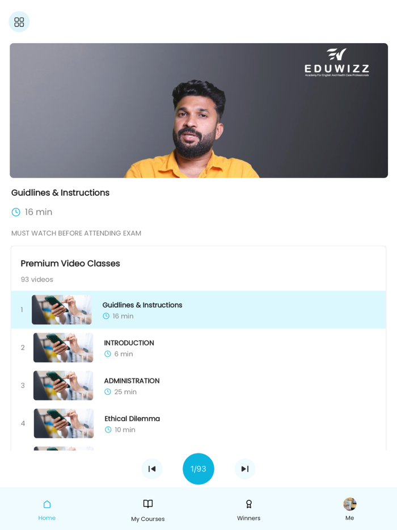Click the clock icon for 25 min
Image resolution: width=397 pixels, height=530 pixels.
coord(108,392)
